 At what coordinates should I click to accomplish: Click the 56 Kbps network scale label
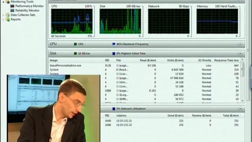pos(184,6)
